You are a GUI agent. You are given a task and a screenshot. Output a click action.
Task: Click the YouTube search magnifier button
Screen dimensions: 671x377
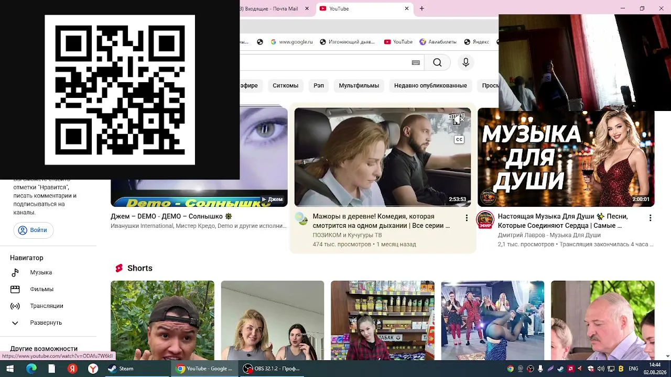(437, 63)
